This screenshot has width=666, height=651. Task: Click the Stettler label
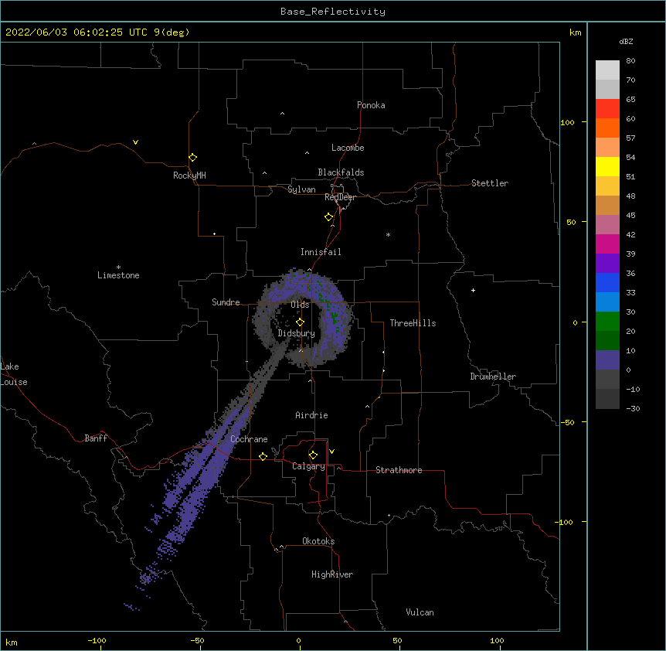tap(490, 183)
